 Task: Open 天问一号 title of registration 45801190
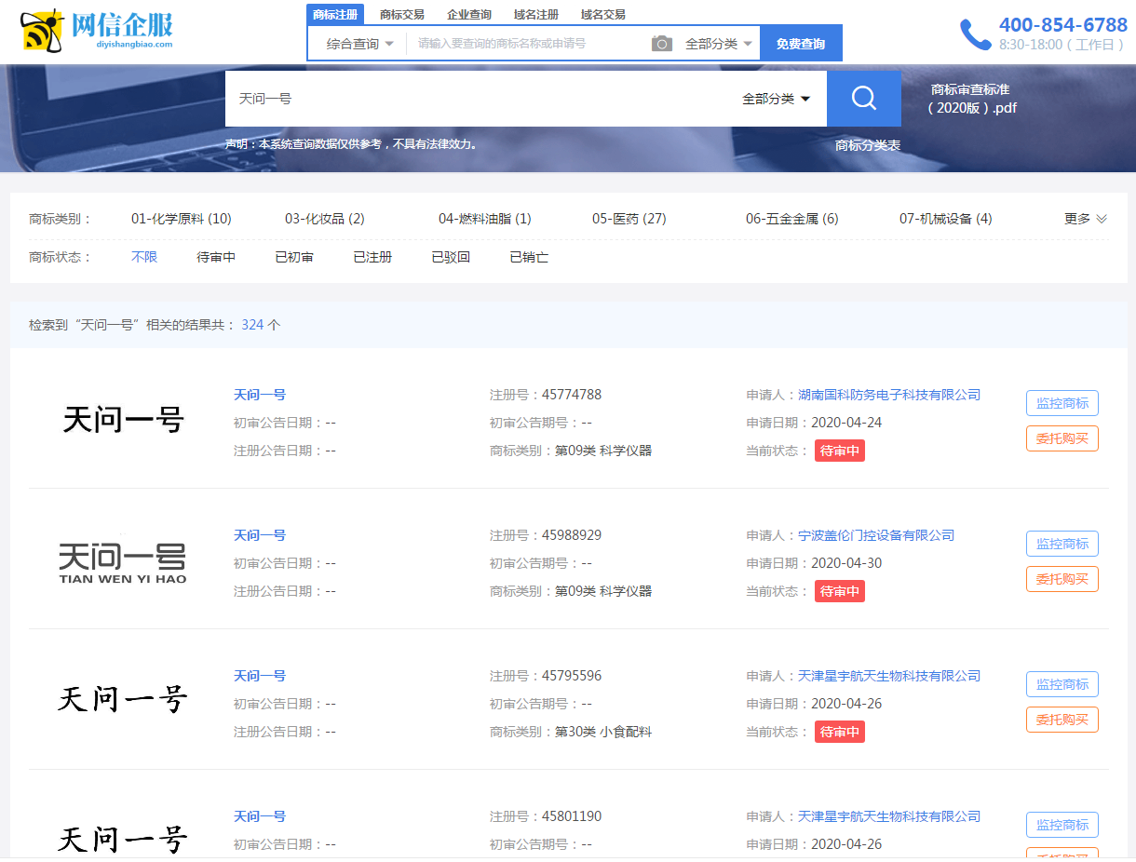point(260,816)
